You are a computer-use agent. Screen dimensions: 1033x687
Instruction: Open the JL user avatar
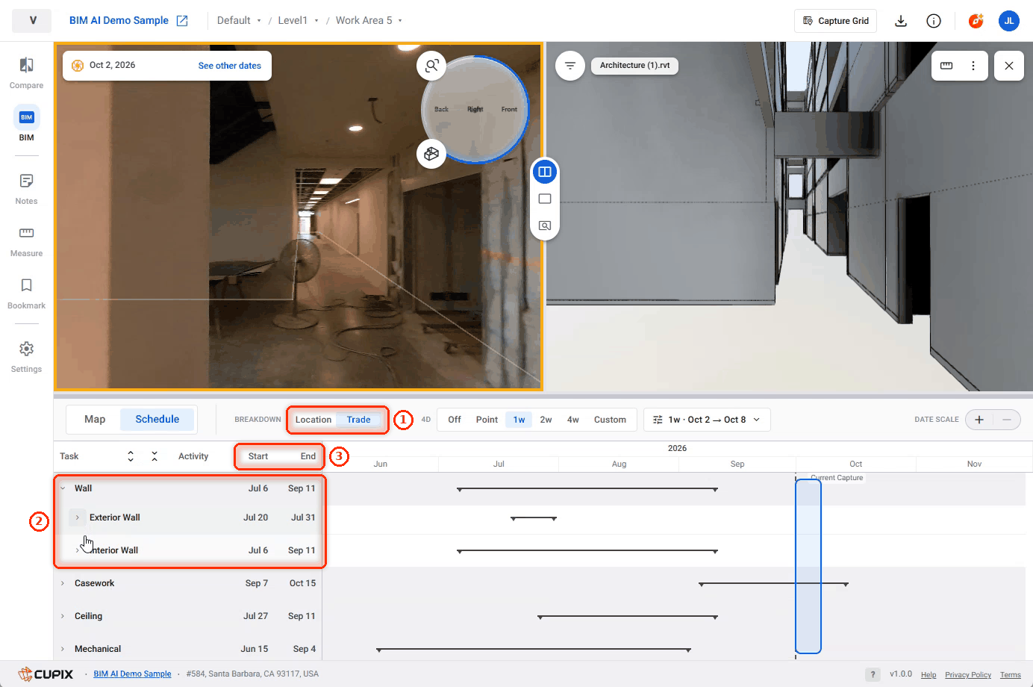point(1009,21)
